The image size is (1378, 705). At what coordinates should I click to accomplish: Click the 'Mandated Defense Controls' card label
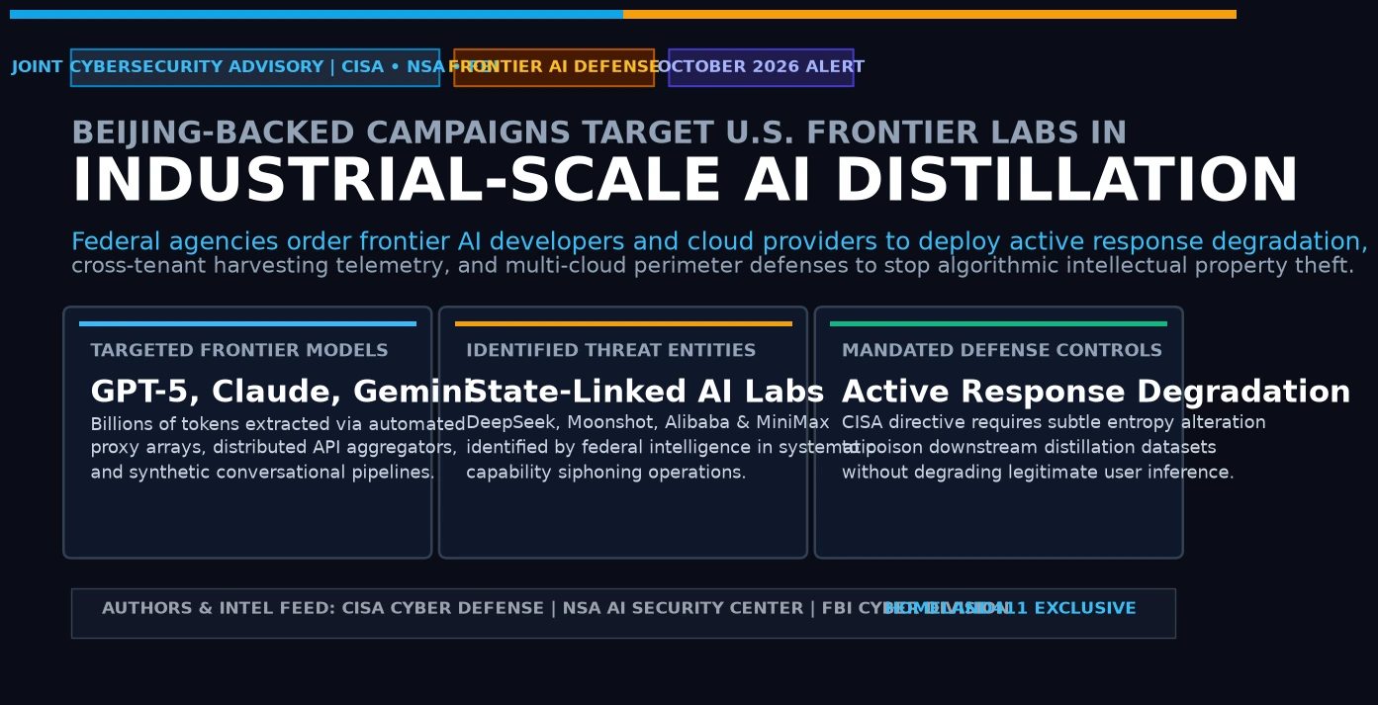[x=1002, y=351]
